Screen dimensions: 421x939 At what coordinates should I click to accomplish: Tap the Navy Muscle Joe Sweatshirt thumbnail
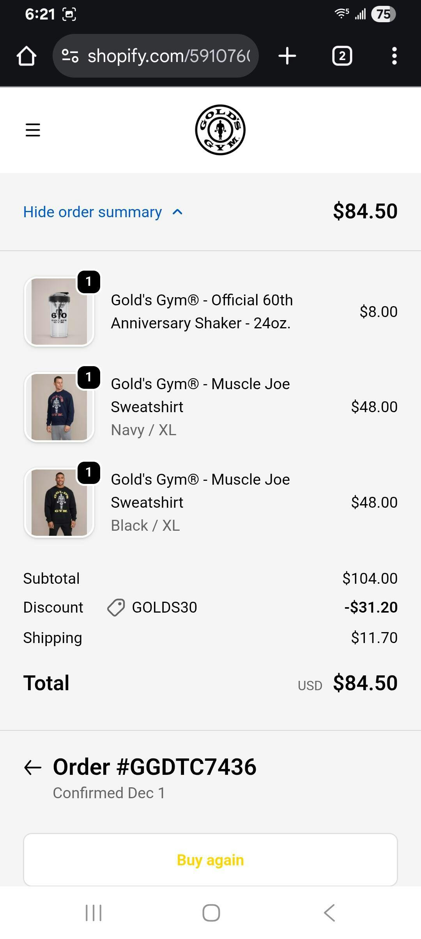click(x=59, y=407)
